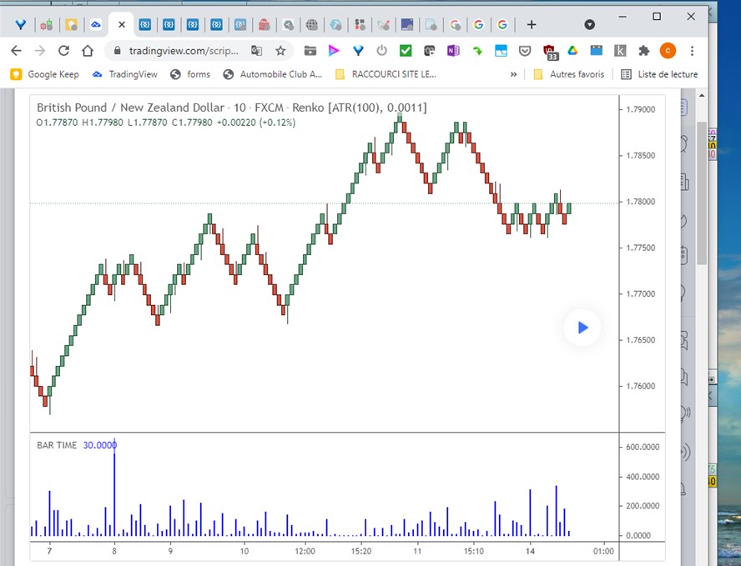Viewport: 741px width, 566px height.
Task: Switch to the red toolbox tab
Action: [x=265, y=24]
